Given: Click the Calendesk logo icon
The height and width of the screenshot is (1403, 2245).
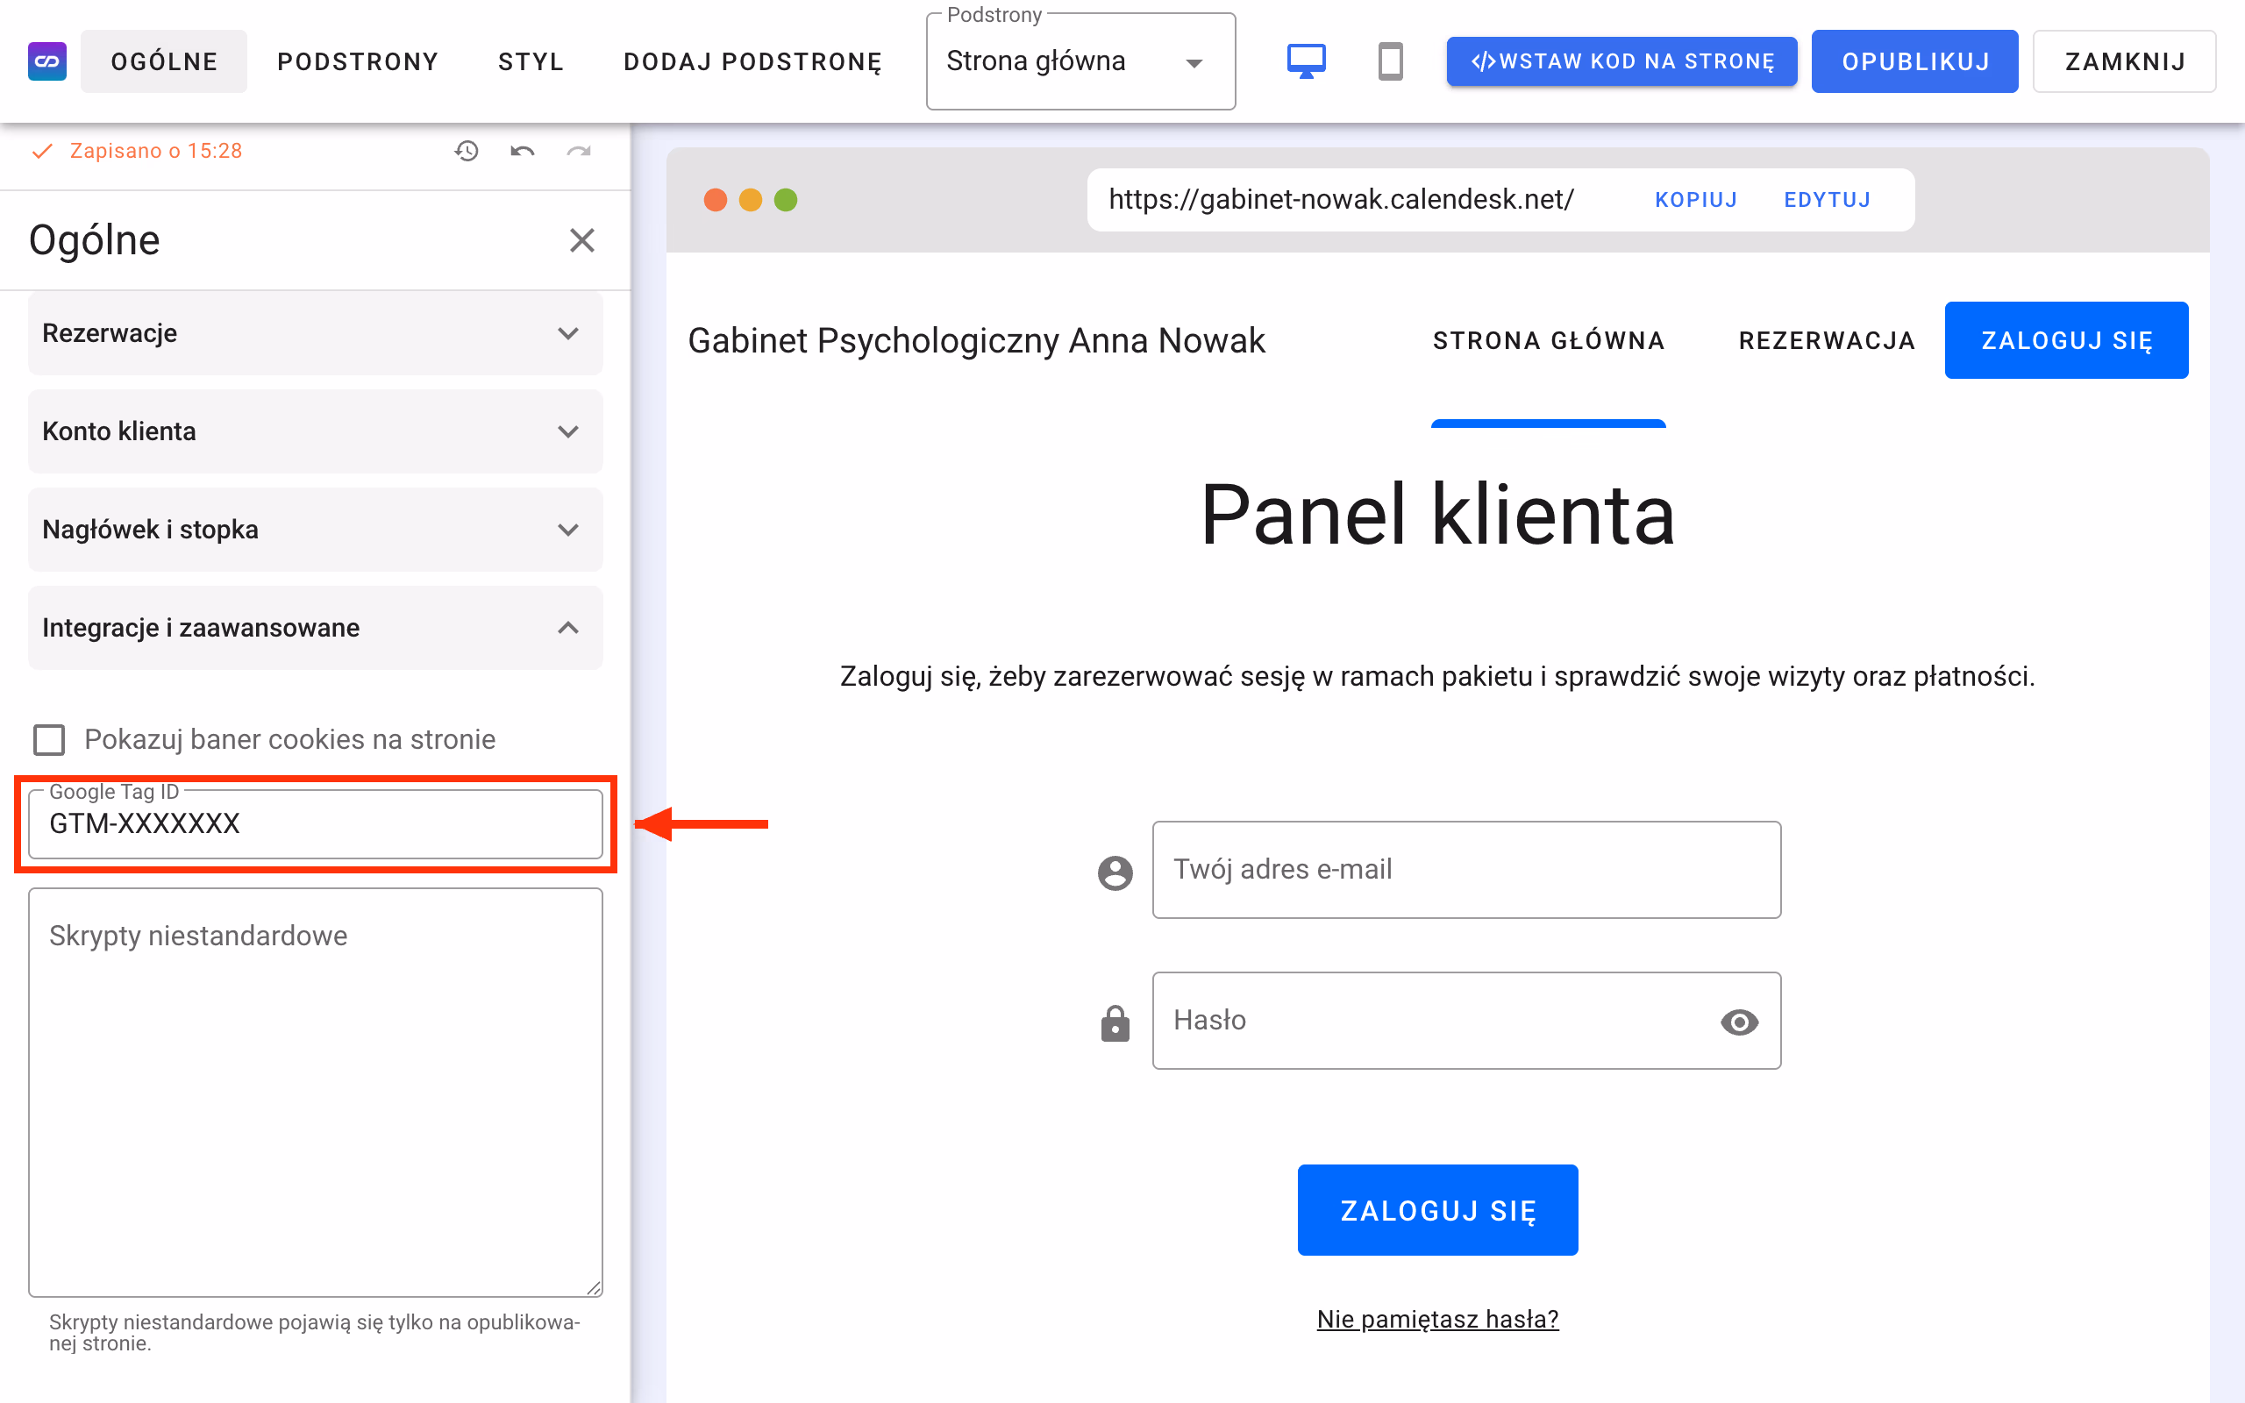Looking at the screenshot, I should click(47, 61).
